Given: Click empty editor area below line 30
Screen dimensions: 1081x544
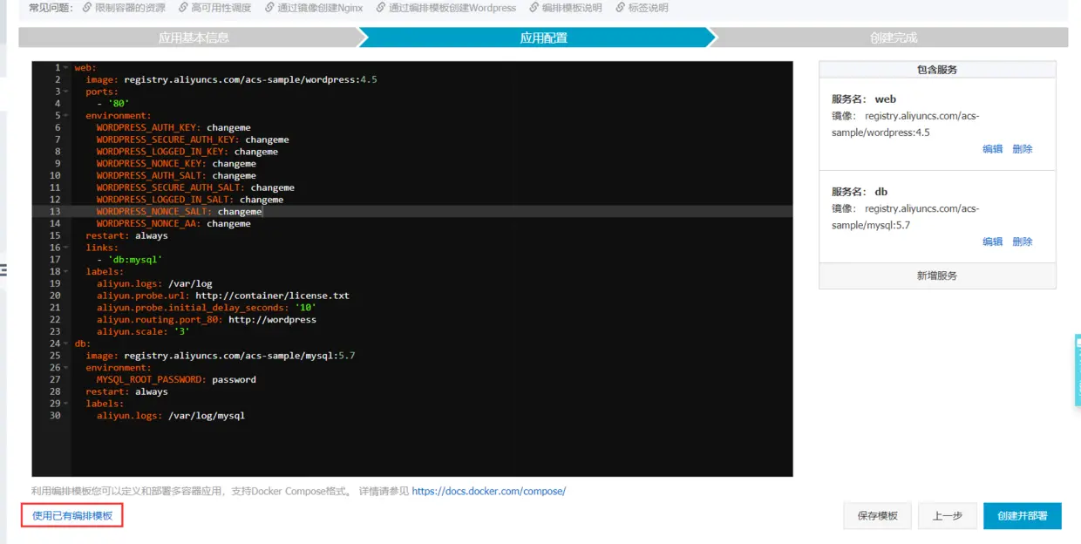Looking at the screenshot, I should click(x=432, y=449).
